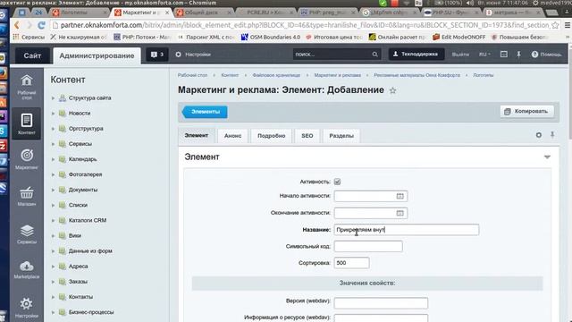Open the Каталоги CRM tree item
Screen dimensions: 572x322
coord(88,221)
